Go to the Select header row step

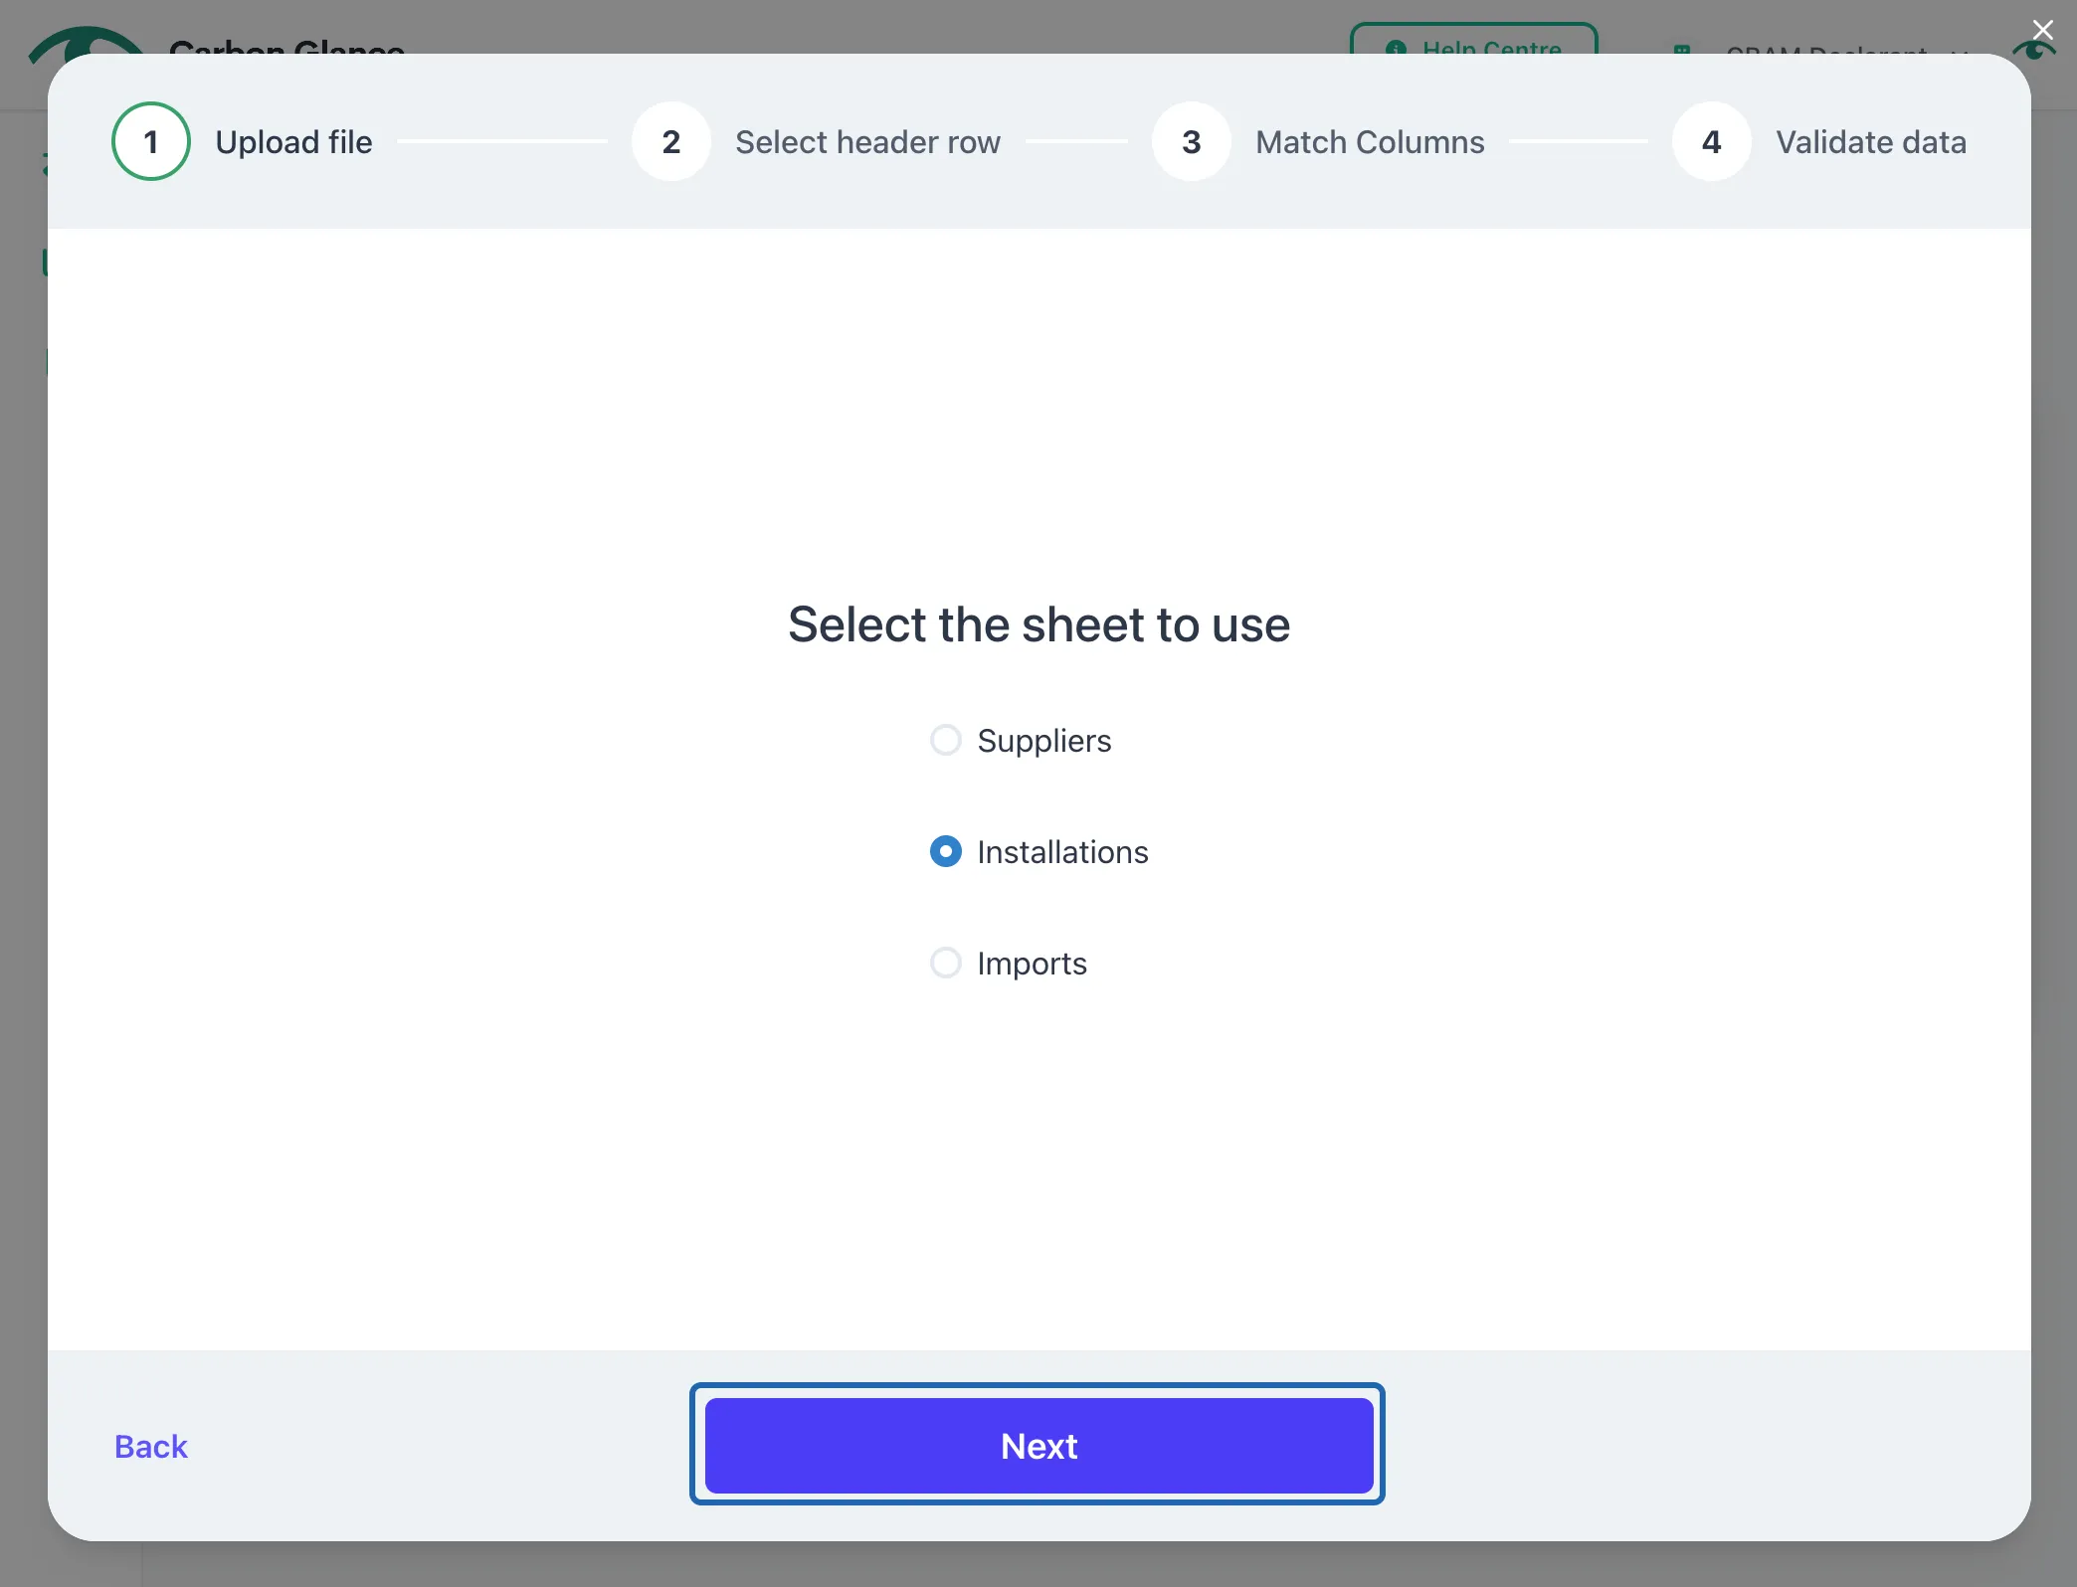pyautogui.click(x=867, y=142)
